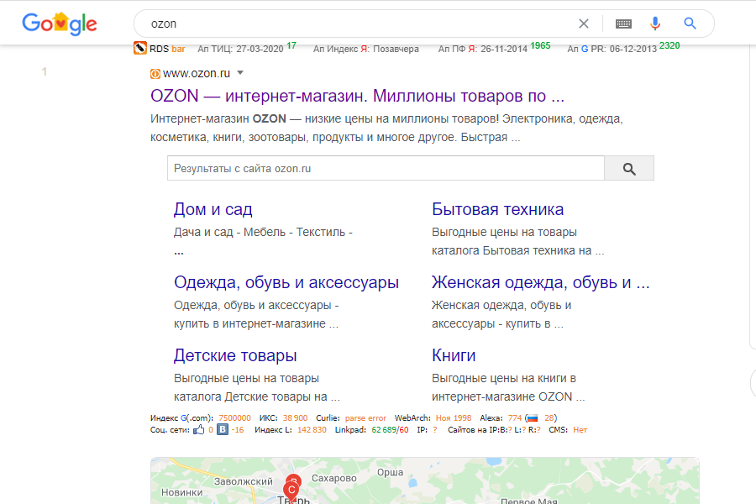
Task: Open the Книги sitelink
Action: 452,354
